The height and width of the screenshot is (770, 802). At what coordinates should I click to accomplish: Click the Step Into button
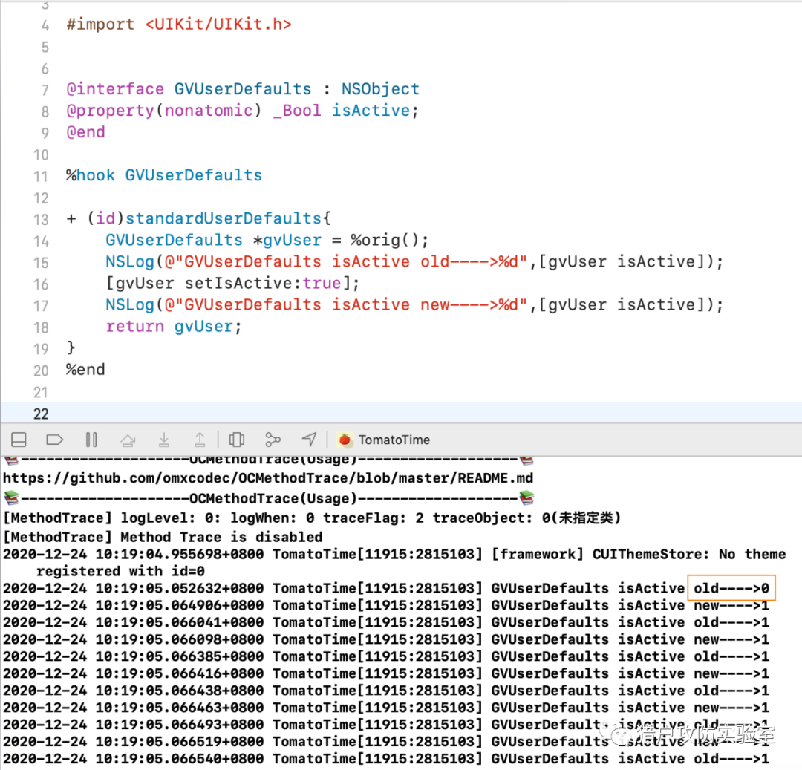165,440
